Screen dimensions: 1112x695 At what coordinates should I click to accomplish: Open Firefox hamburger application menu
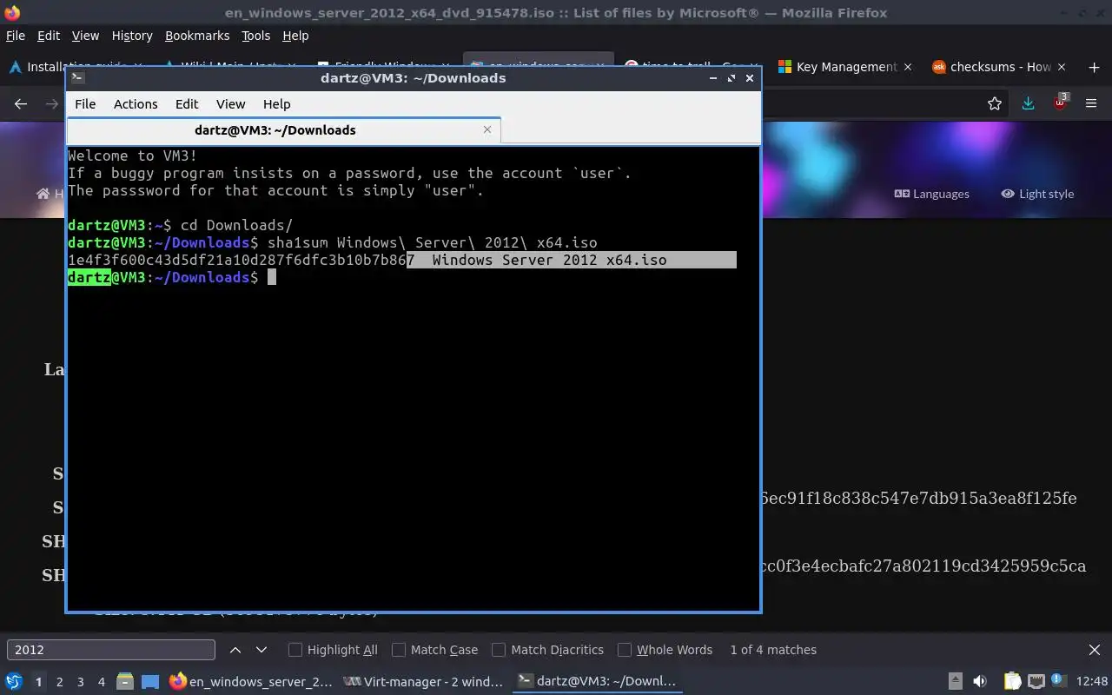click(x=1092, y=103)
